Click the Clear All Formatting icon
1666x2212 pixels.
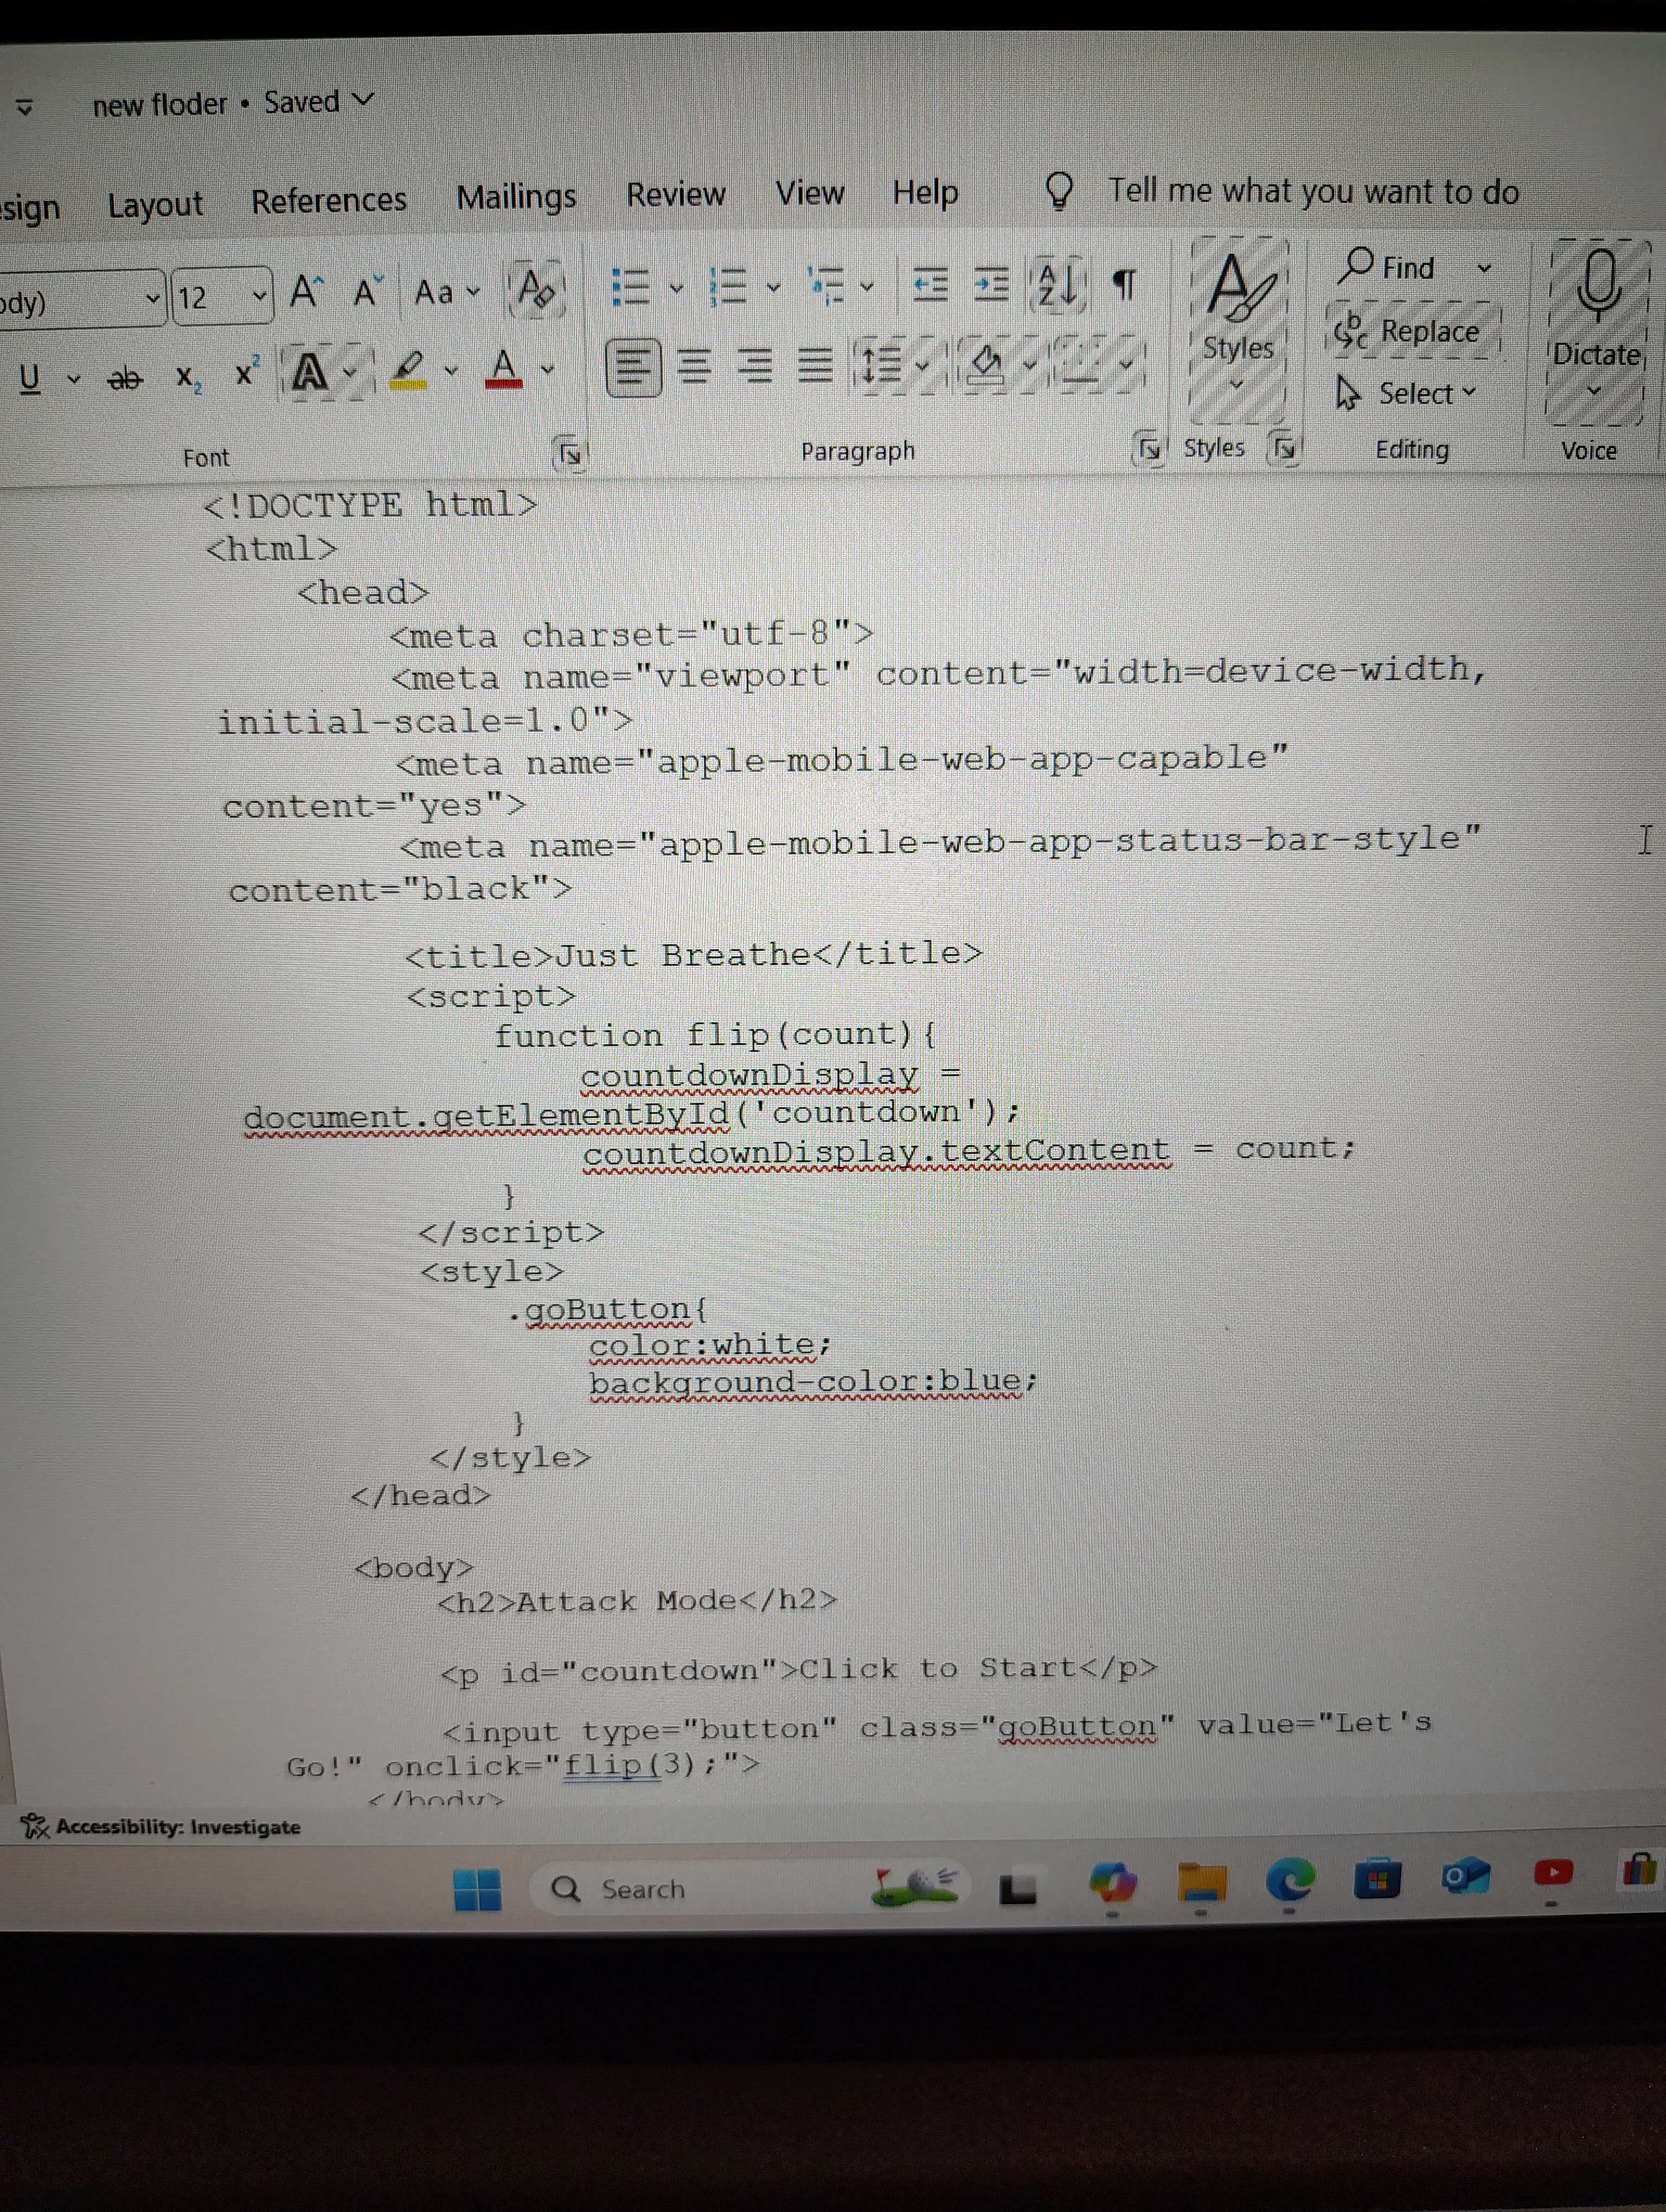(x=536, y=290)
